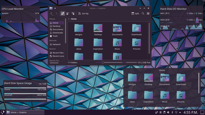Open the application launcher on the taskbar
The image size is (205, 115).
coord(3,112)
